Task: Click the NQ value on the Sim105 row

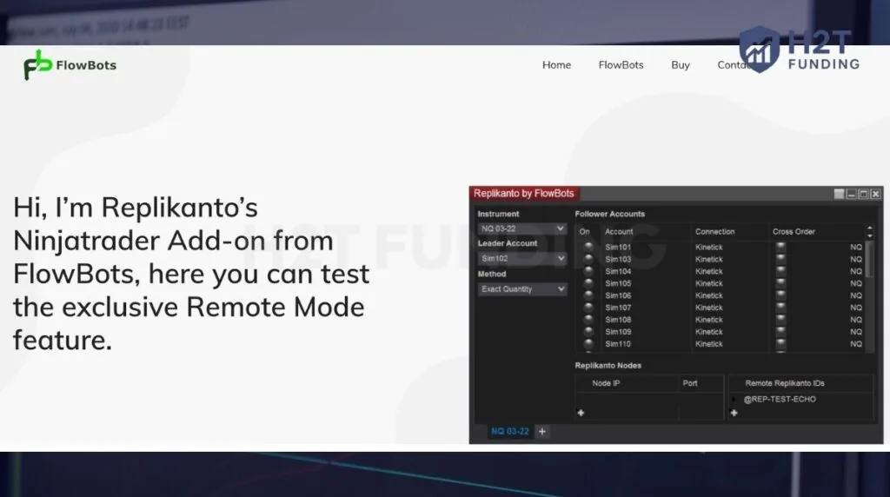Action: (856, 283)
